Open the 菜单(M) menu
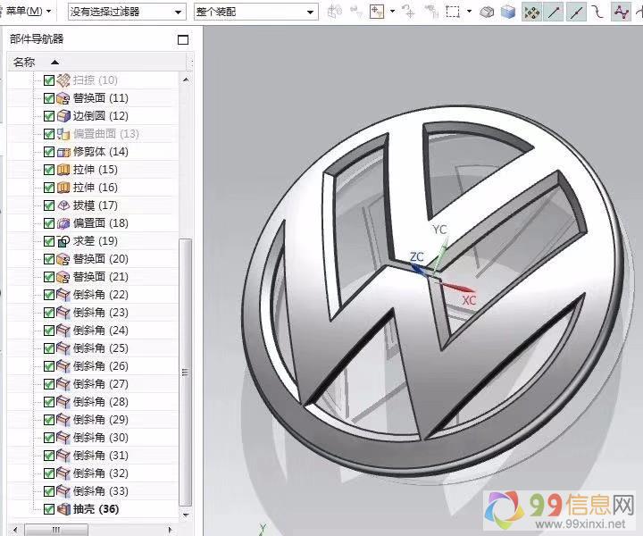Image resolution: width=643 pixels, height=536 pixels. click(27, 12)
